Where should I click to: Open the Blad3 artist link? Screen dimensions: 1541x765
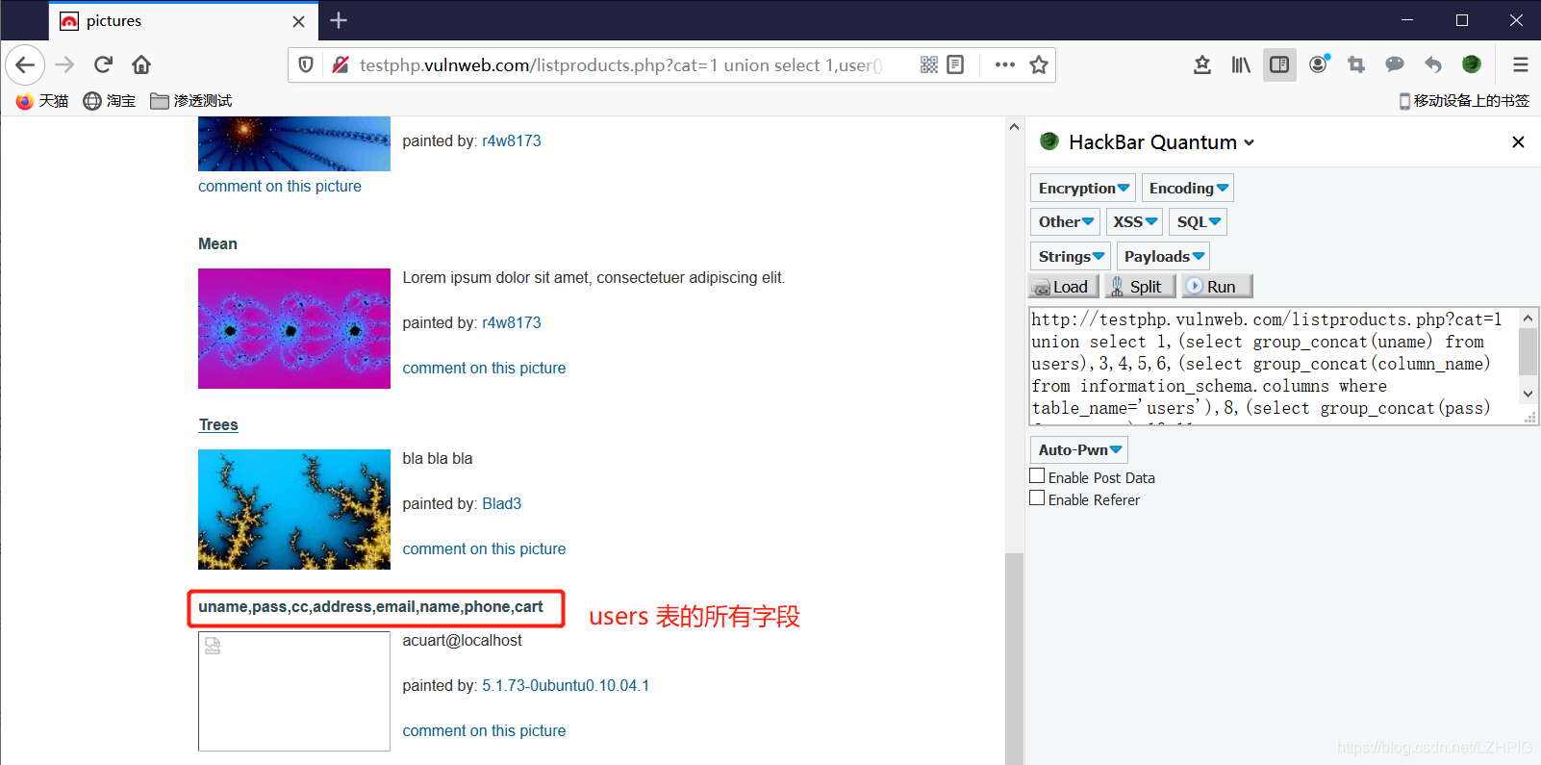502,503
